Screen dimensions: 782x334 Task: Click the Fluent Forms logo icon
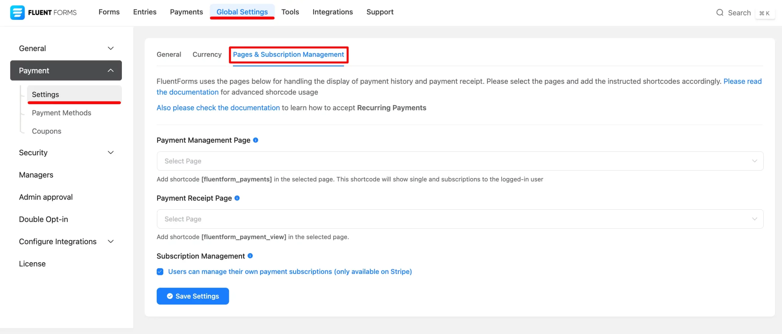(x=17, y=13)
